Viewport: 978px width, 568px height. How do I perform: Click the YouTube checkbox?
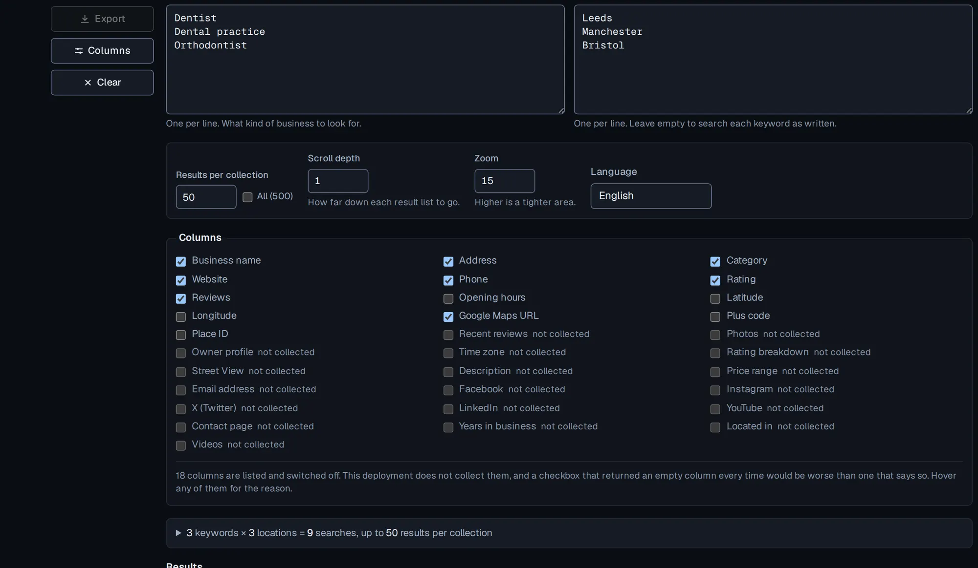pos(715,409)
